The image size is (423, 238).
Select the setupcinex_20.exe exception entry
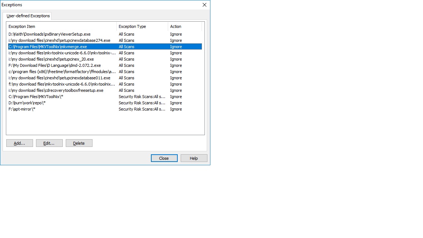(51, 59)
